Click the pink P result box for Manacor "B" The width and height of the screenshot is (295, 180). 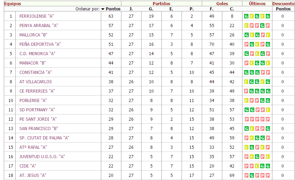point(247,63)
